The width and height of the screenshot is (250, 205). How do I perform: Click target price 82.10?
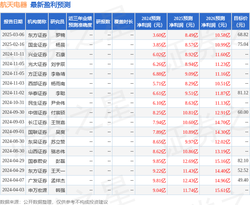click(243, 161)
